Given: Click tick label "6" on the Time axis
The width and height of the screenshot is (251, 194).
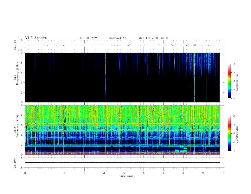Looking at the screenshot, I should tap(144, 173).
